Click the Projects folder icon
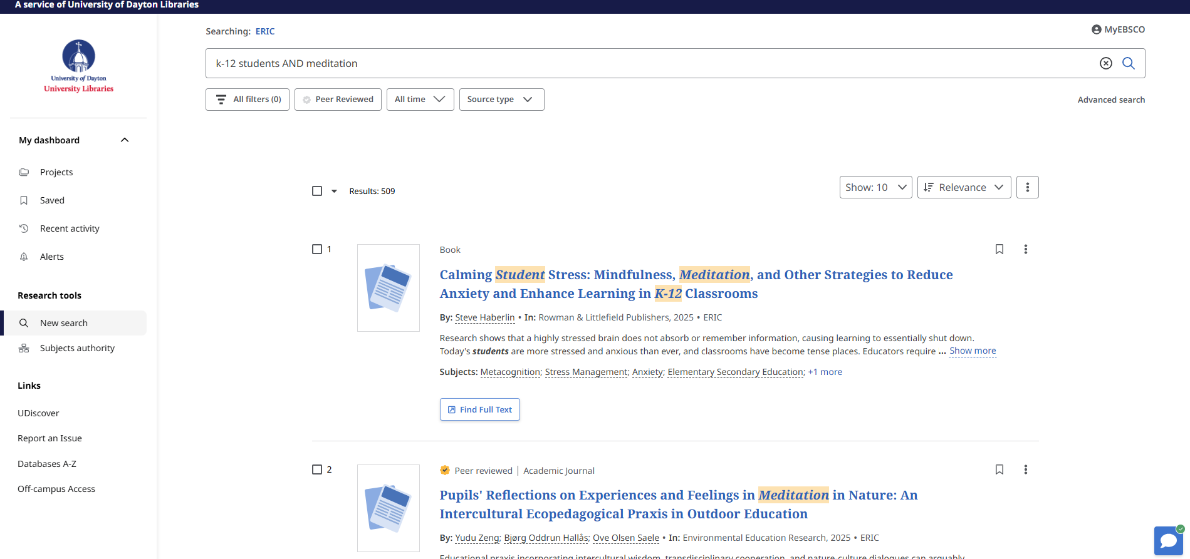This screenshot has height=559, width=1190. pyautogui.click(x=24, y=172)
